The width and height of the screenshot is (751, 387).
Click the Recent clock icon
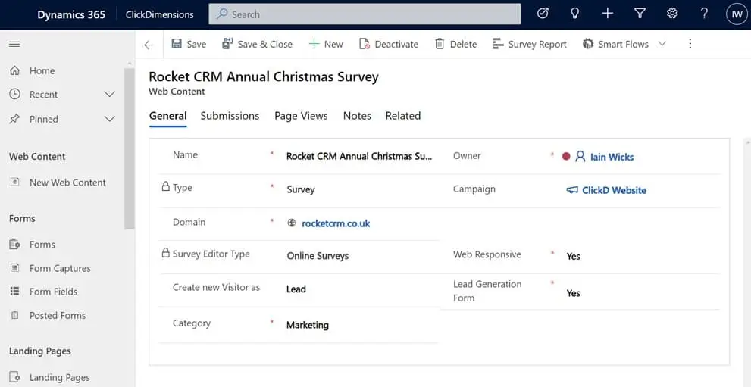[x=15, y=94]
